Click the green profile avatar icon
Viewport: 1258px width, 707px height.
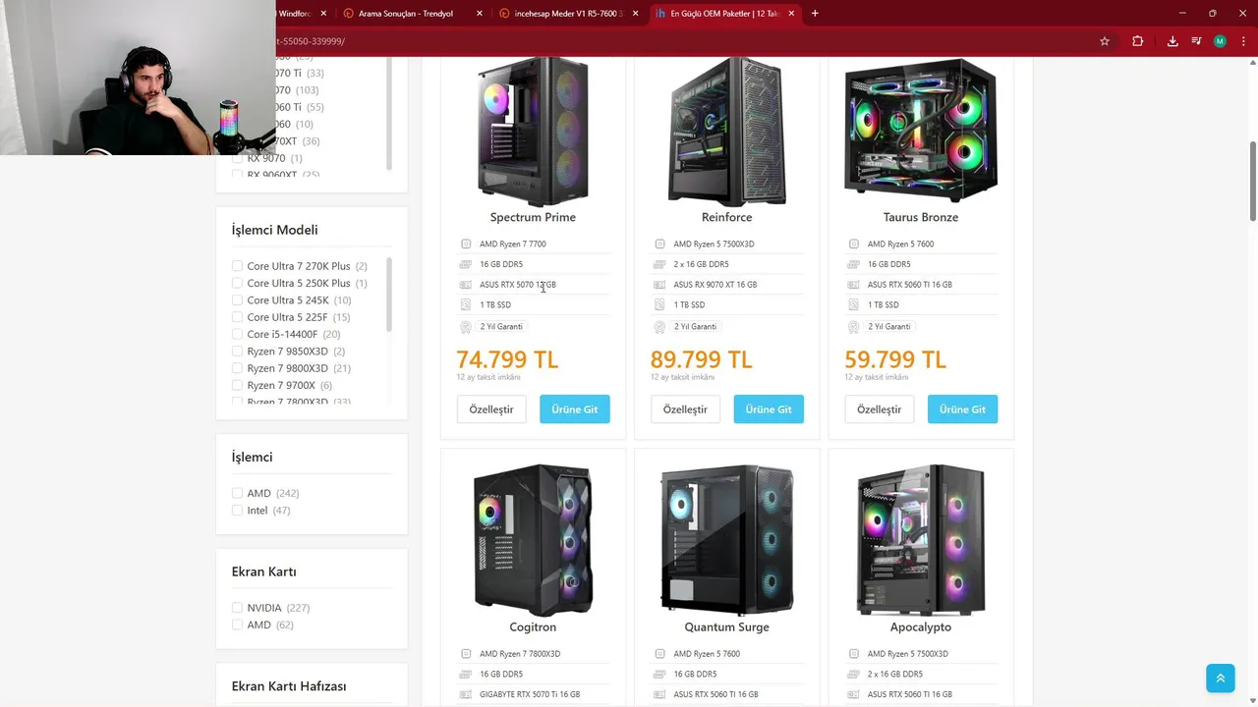tap(1220, 41)
